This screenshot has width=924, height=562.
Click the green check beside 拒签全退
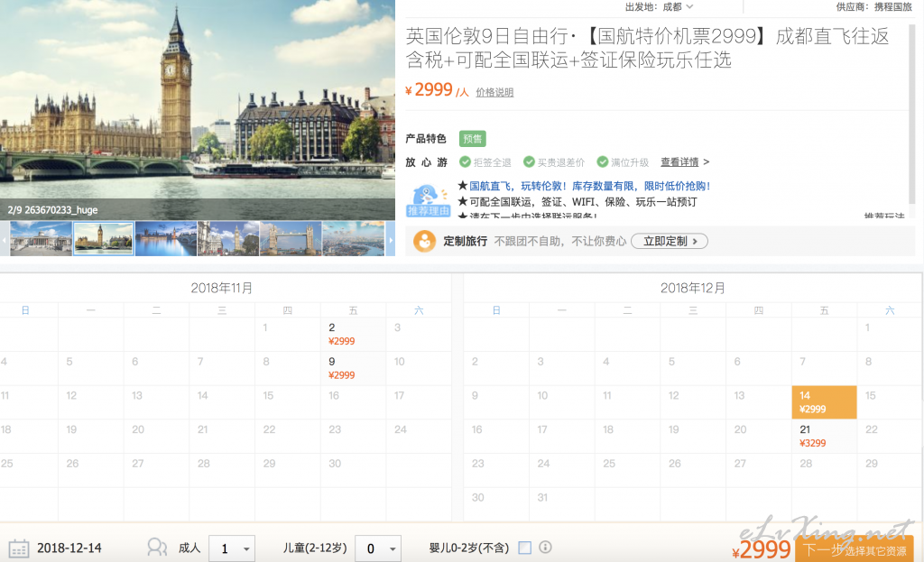pos(465,162)
